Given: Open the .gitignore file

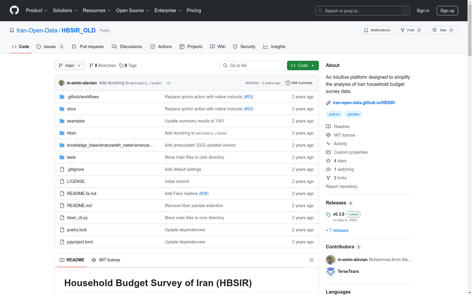Looking at the screenshot, I should [76, 169].
